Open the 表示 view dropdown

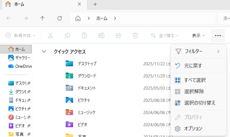(198, 35)
